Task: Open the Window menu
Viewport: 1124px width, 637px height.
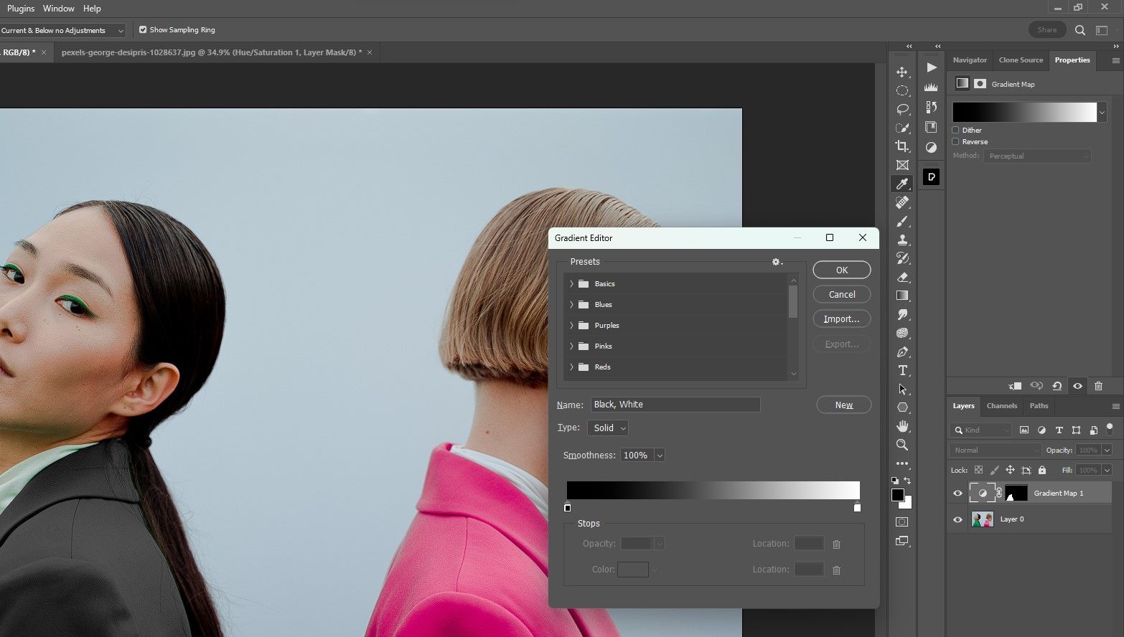Action: click(59, 9)
